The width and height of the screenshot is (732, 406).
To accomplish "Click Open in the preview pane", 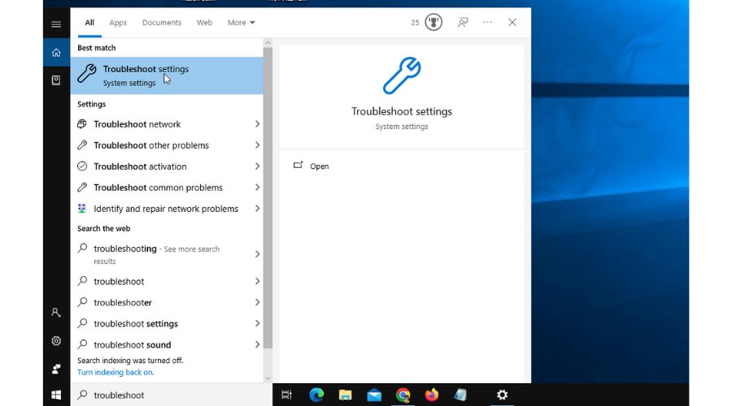I will point(320,166).
